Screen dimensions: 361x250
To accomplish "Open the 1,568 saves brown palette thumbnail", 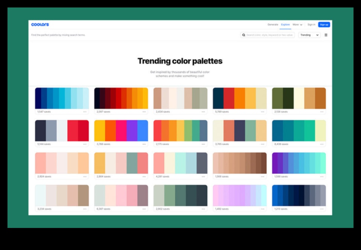I will (239, 163).
